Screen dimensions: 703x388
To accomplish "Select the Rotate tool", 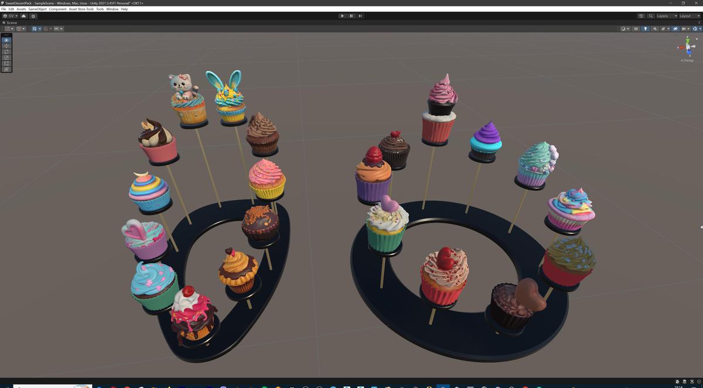I will click(x=6, y=51).
